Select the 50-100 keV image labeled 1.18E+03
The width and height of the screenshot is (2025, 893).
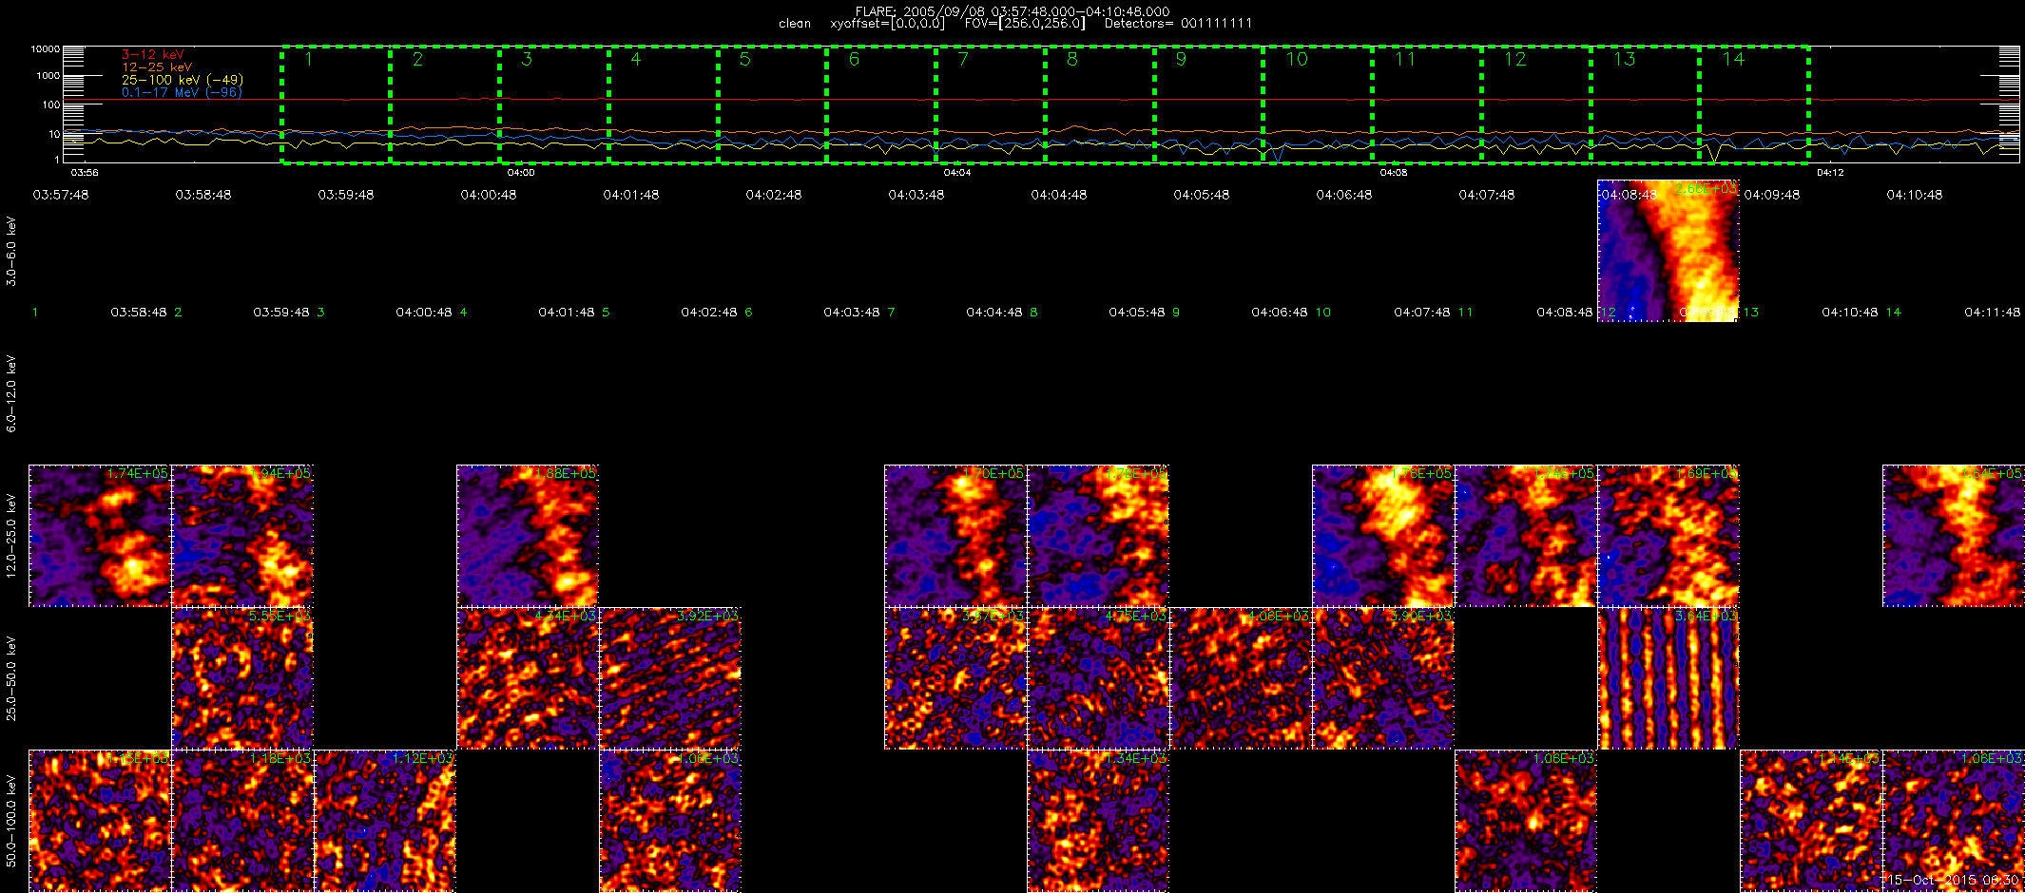pyautogui.click(x=242, y=821)
